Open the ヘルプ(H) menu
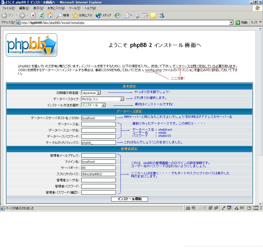 click(x=90, y=8)
